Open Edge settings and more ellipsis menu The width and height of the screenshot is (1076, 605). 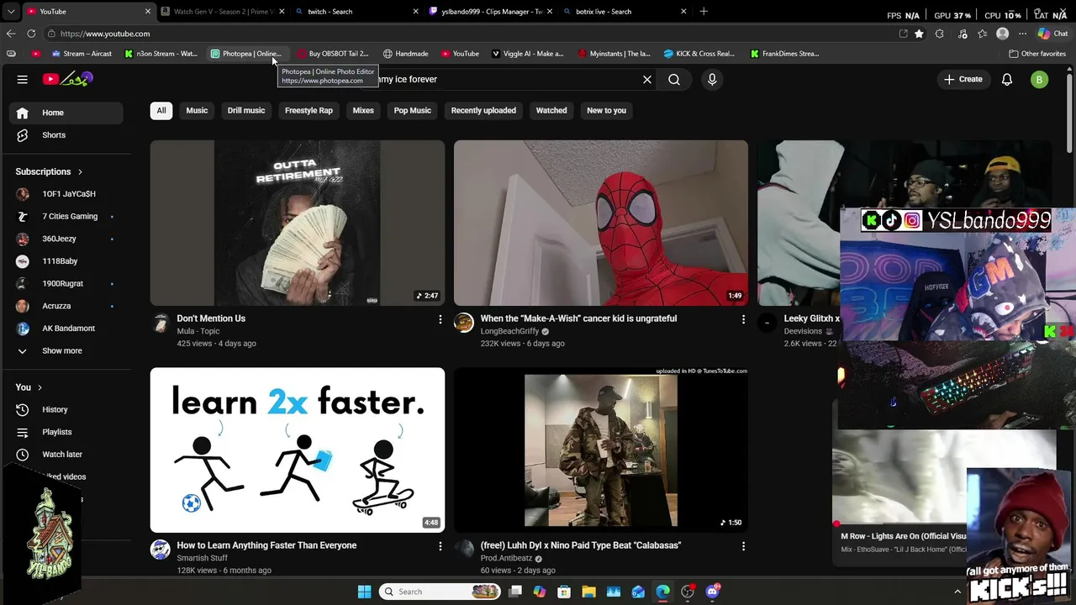[1022, 34]
